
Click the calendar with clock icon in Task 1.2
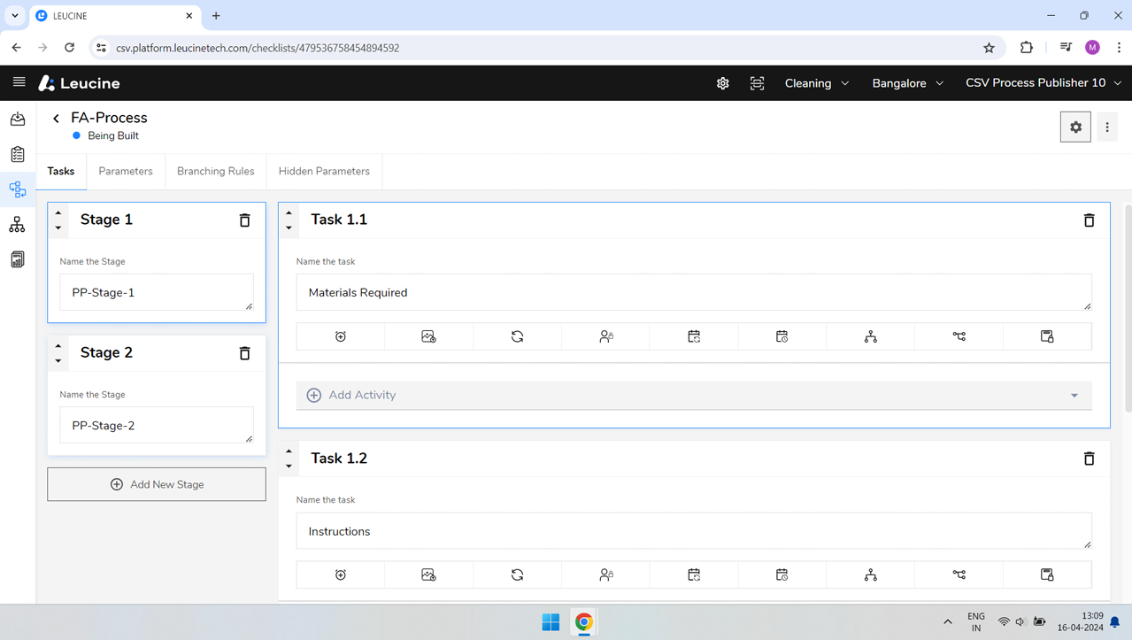point(782,574)
